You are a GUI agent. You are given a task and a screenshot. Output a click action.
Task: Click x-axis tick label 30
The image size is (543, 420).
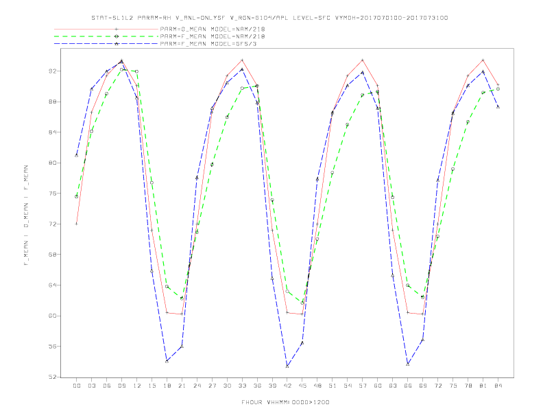(x=227, y=386)
